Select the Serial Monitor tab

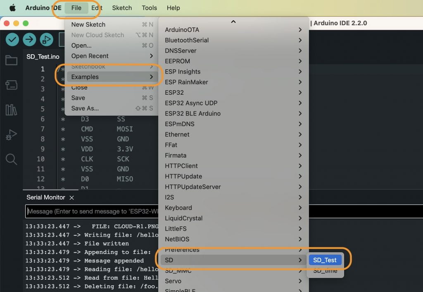point(45,197)
